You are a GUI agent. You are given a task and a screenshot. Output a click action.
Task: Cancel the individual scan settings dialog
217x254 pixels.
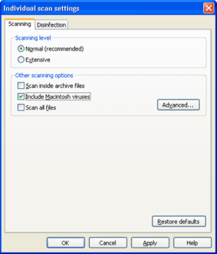tap(108, 243)
